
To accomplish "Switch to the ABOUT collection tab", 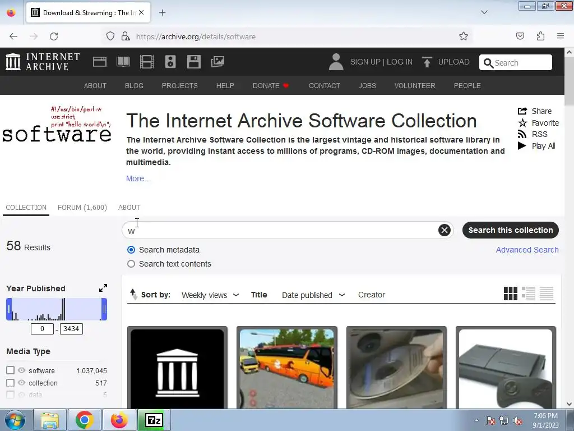I will pos(129,208).
